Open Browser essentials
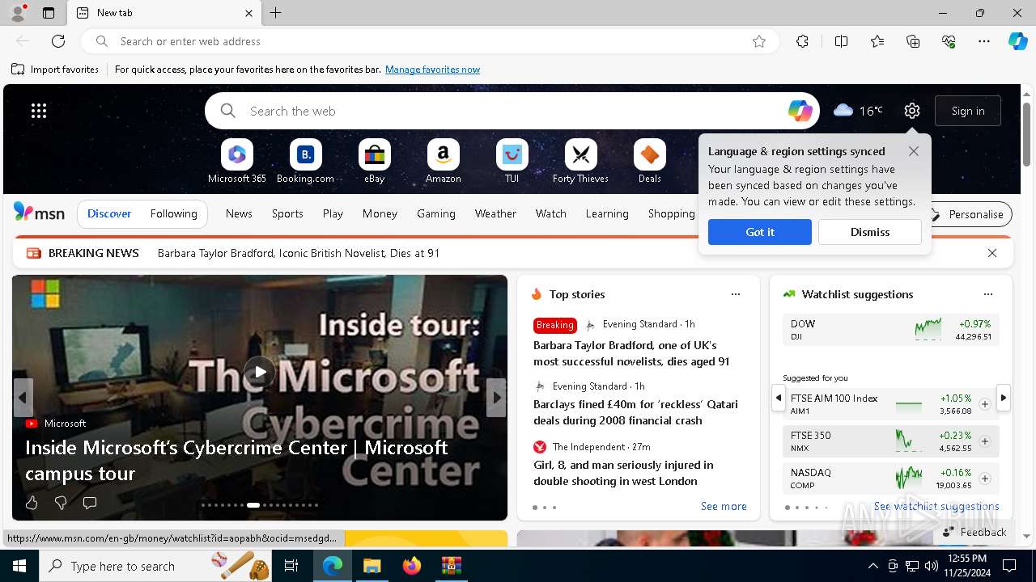1036x582 pixels. tap(949, 41)
